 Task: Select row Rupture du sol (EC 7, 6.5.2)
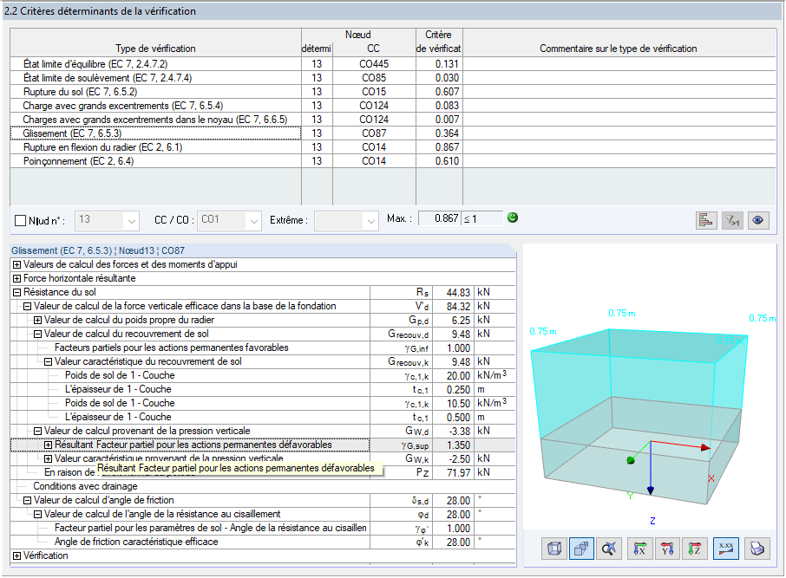click(x=155, y=92)
